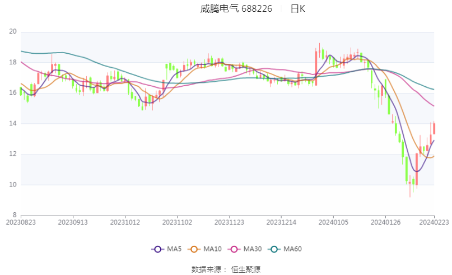Click the 8 price label on the y-axis
The height and width of the screenshot is (275, 452).
coord(15,215)
